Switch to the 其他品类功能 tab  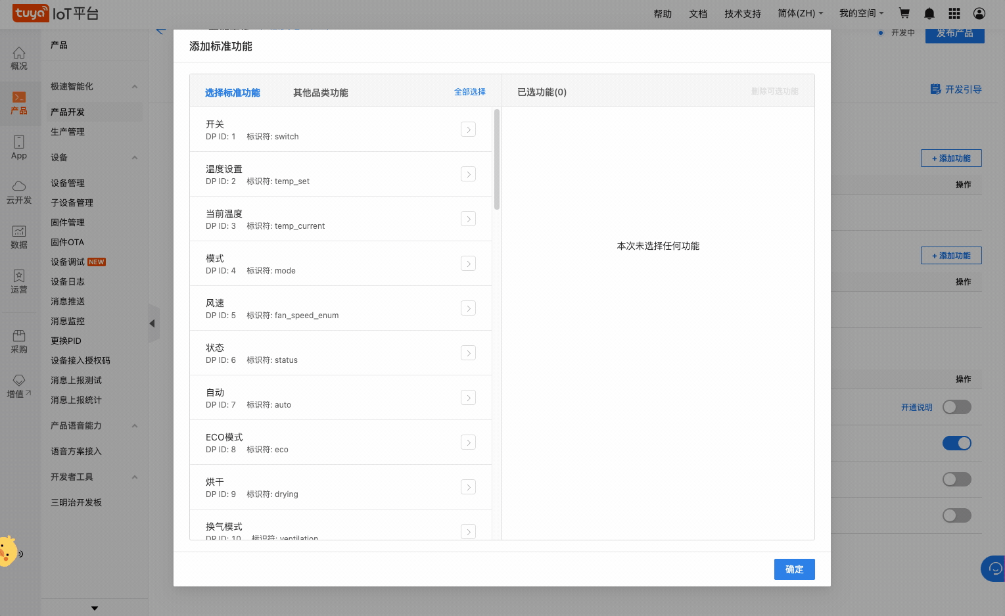tap(320, 93)
